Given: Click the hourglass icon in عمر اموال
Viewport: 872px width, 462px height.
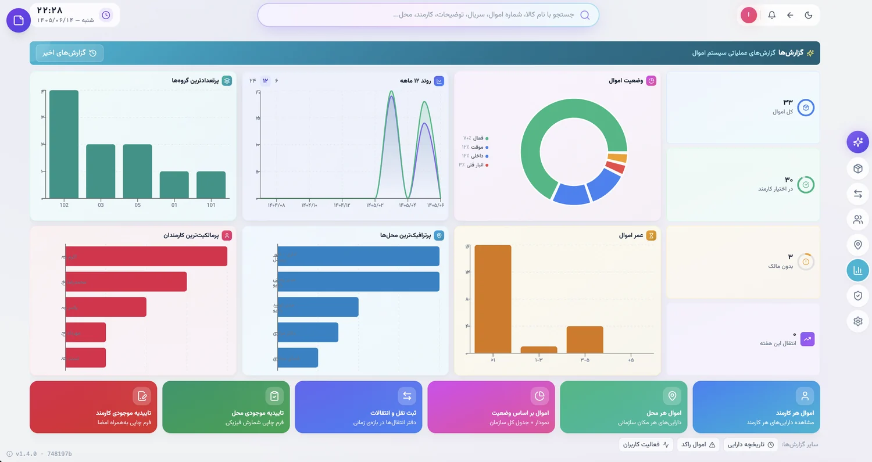Looking at the screenshot, I should [652, 235].
